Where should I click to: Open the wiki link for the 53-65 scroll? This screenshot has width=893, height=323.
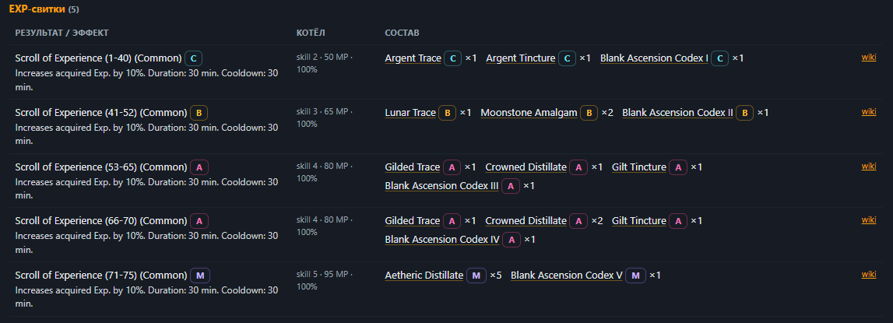pyautogui.click(x=869, y=167)
